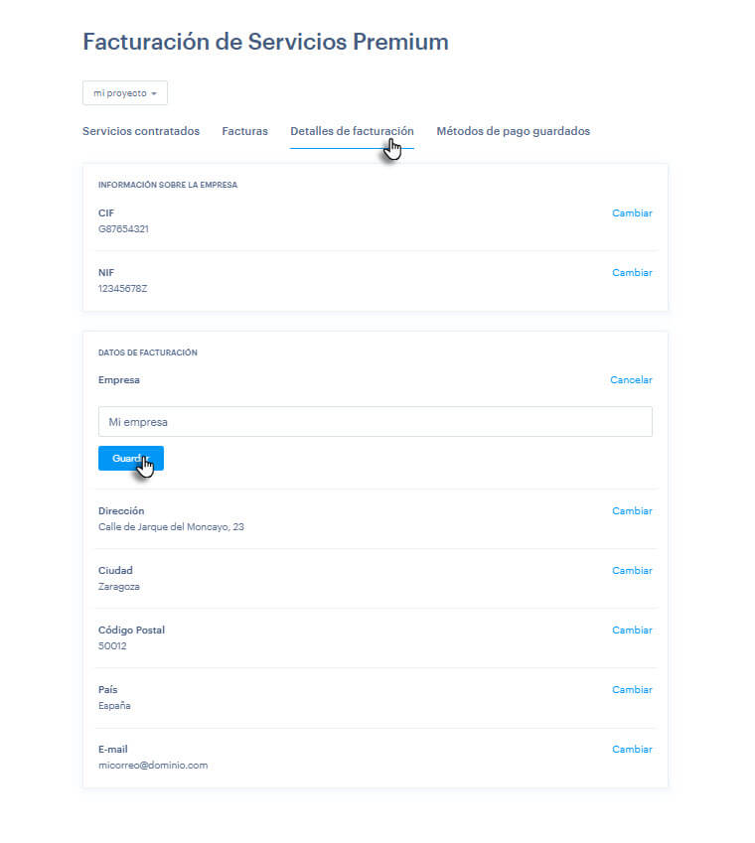
Task: Click Cambiar next to CIF
Action: [632, 213]
